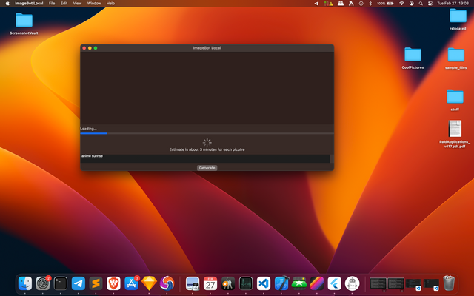Open the Apple menu
474x296 pixels.
(7, 3)
